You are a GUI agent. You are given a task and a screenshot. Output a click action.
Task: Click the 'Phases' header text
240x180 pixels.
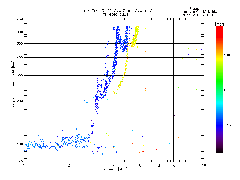click(x=194, y=9)
